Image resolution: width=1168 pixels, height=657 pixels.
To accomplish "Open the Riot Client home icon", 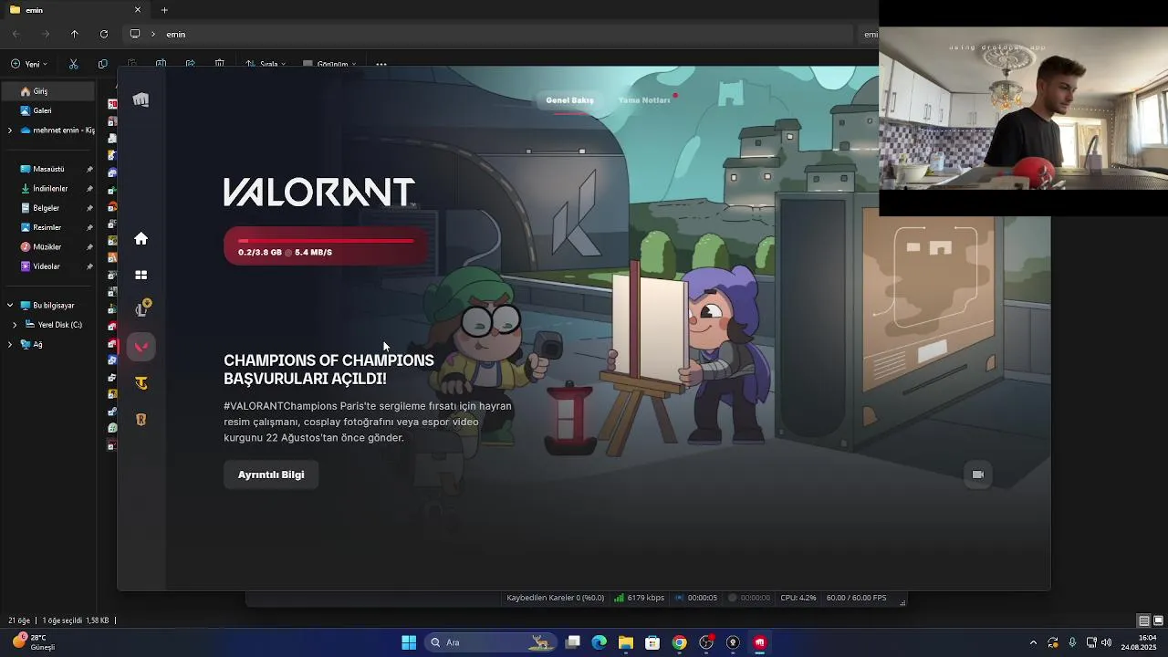I will tap(141, 238).
